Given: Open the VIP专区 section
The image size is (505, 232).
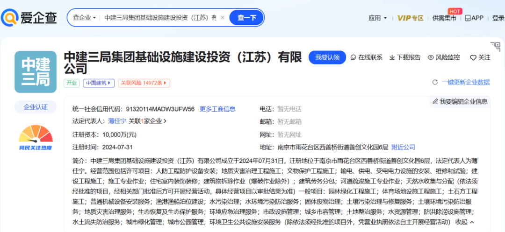Looking at the screenshot, I should (x=411, y=18).
